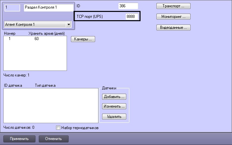Focus the ID field showing 386
The image size is (232, 145).
pos(128,6)
